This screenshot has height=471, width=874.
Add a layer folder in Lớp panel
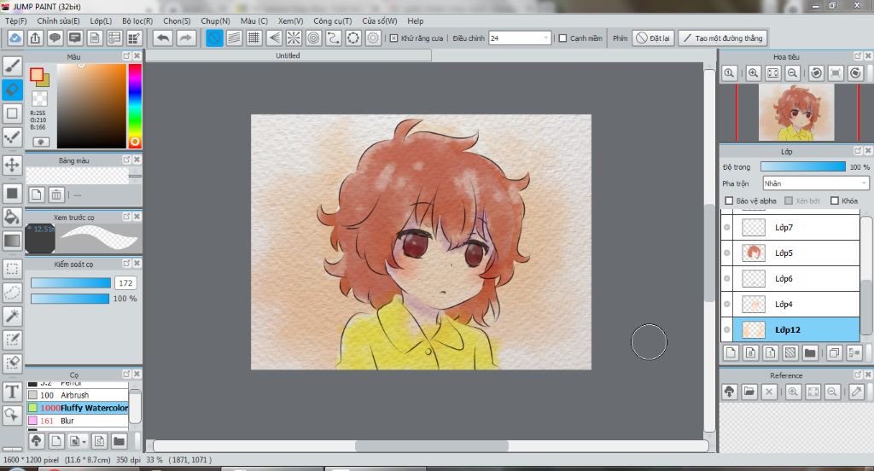[810, 352]
